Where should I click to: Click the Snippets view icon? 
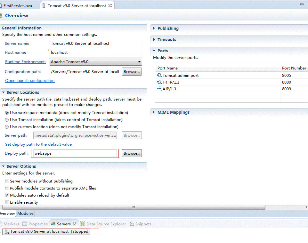click(x=132, y=224)
